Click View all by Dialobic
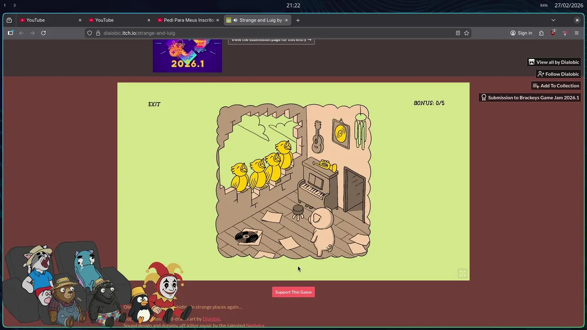The height and width of the screenshot is (330, 587). pyautogui.click(x=554, y=62)
